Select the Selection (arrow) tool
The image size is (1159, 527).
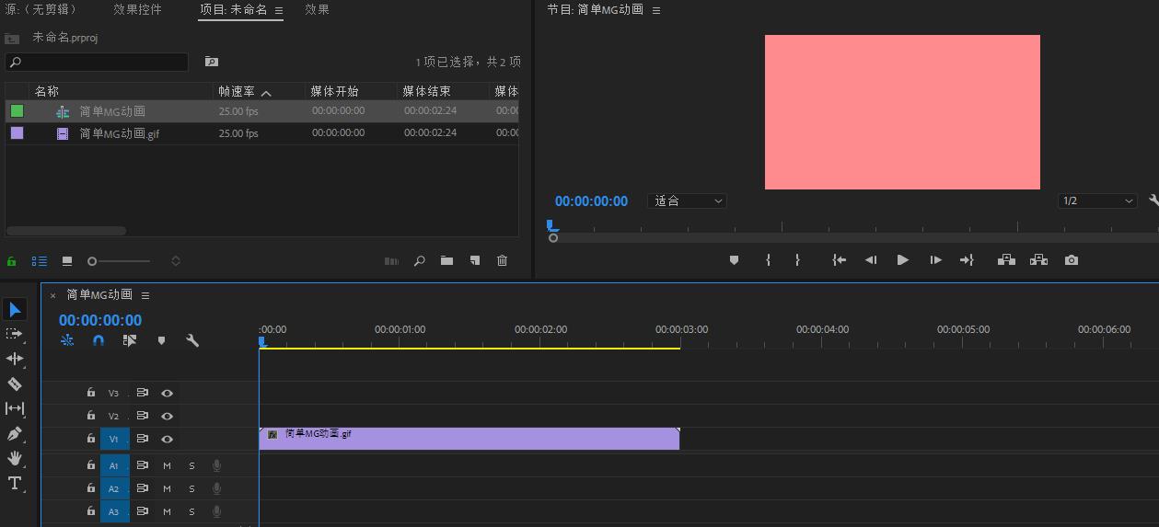click(15, 309)
